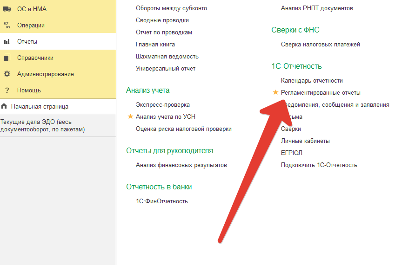Click the books icon for Справочники

pyautogui.click(x=7, y=58)
